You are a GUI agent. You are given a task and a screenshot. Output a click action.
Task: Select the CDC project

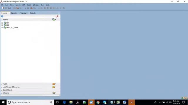point(8,23)
